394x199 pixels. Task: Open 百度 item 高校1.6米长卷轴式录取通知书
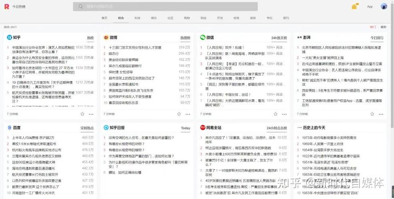coord(34,144)
